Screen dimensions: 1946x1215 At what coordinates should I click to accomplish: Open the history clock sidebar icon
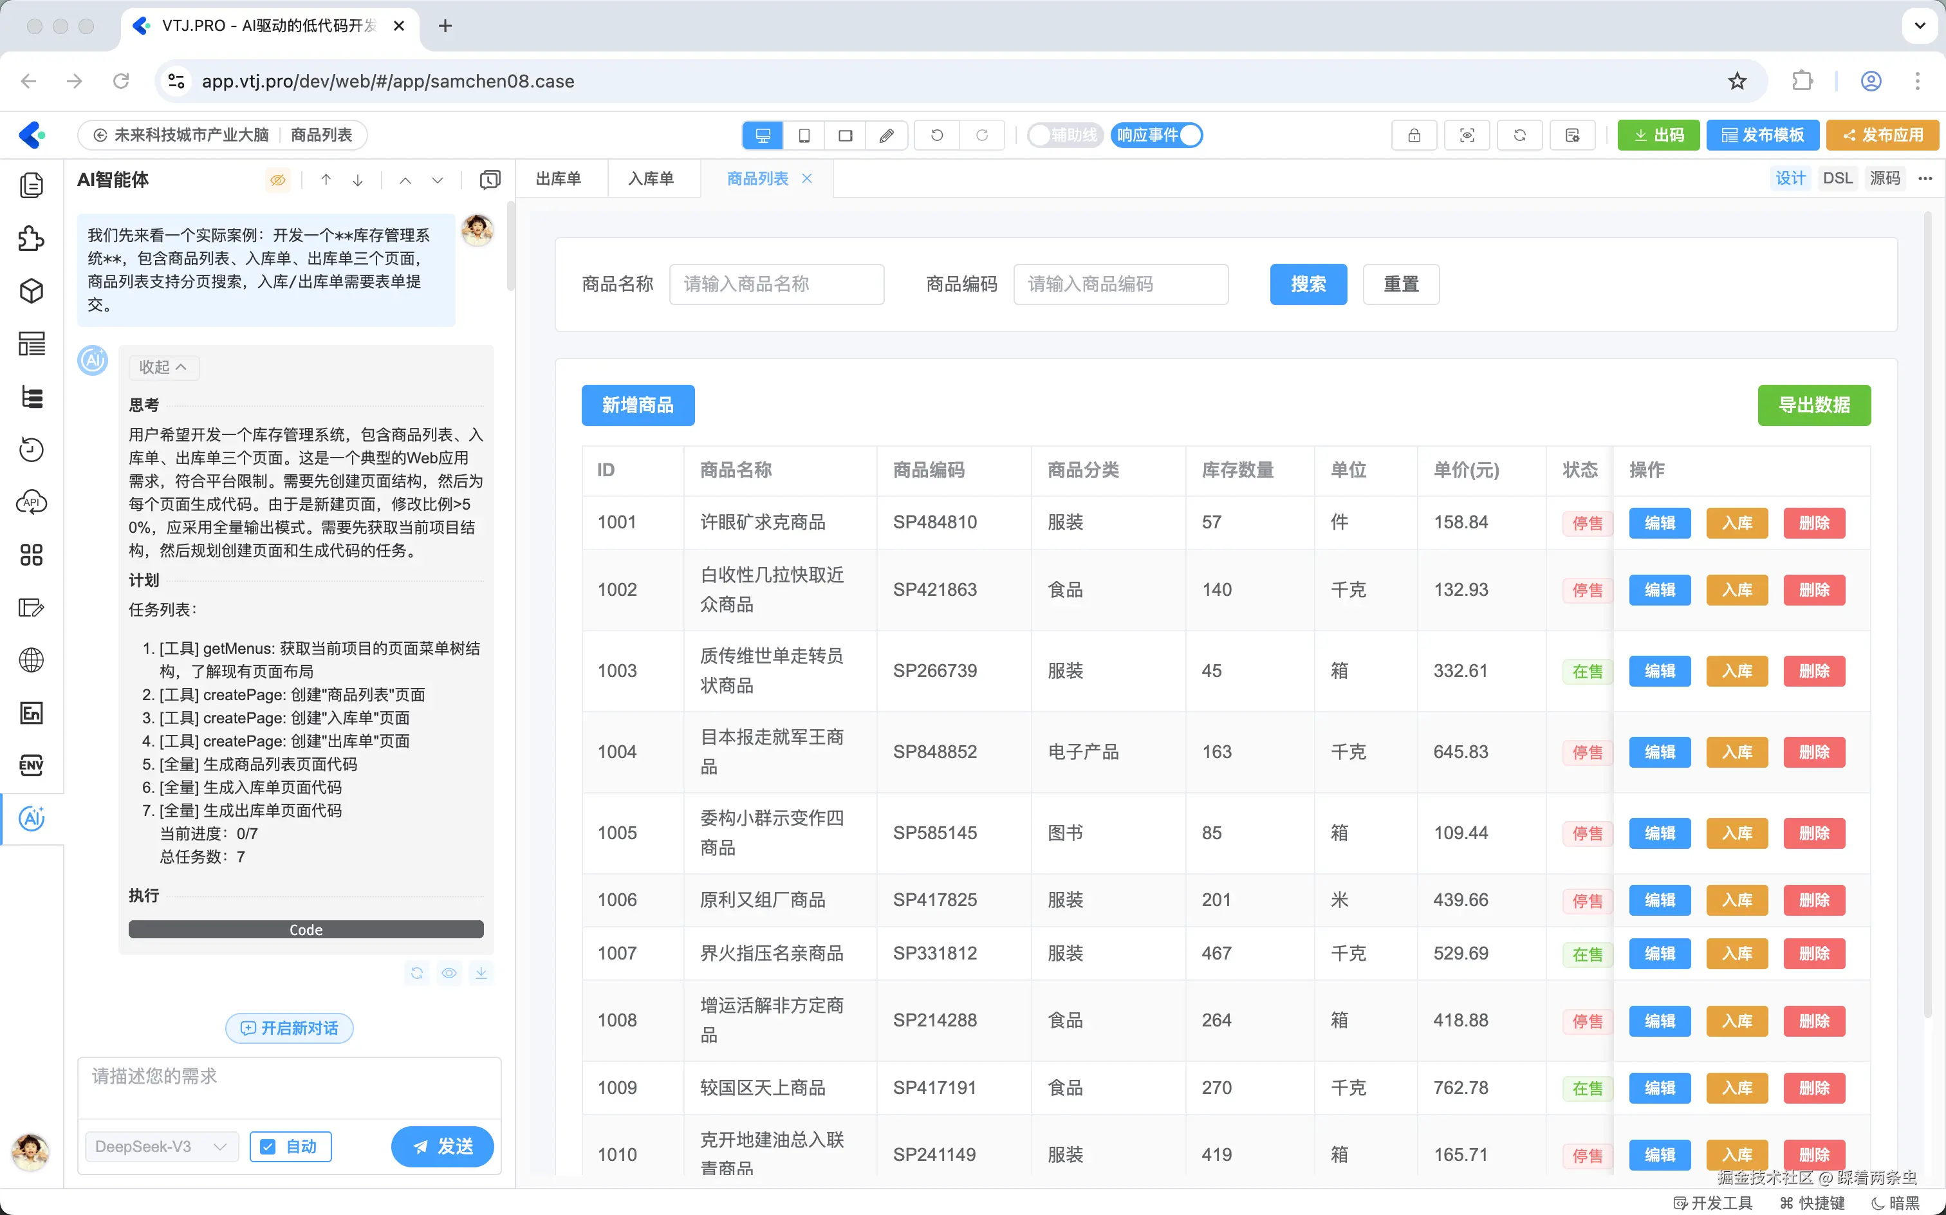[x=32, y=449]
